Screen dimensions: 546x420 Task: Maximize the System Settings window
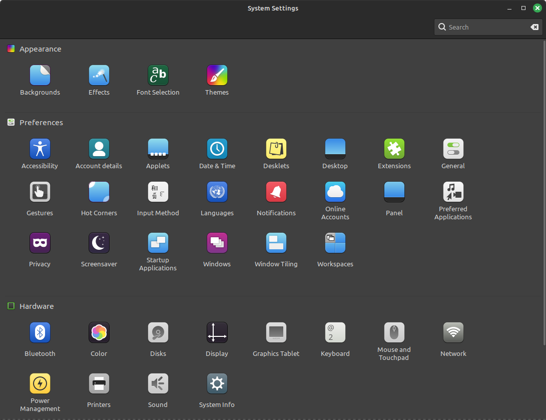523,8
